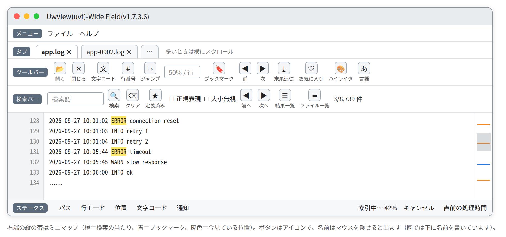Show the 結果一覧 results list
Viewport: 506px width, 237px height.
(285, 95)
